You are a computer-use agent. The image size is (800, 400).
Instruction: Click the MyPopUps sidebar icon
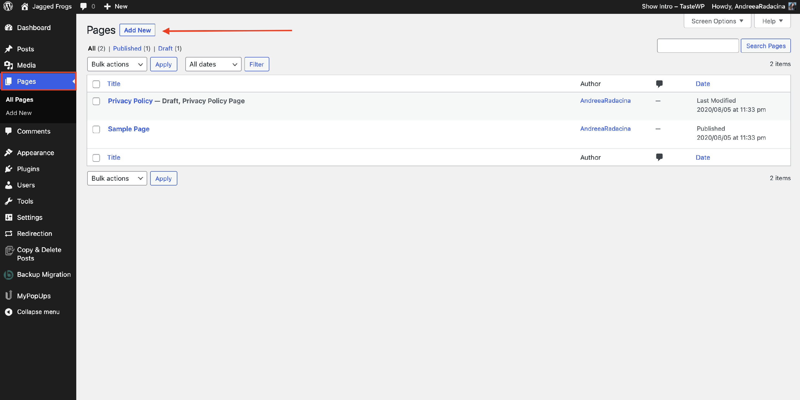point(9,295)
